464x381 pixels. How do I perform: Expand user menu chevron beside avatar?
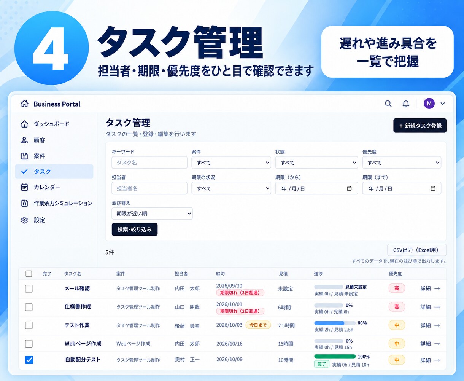point(442,104)
